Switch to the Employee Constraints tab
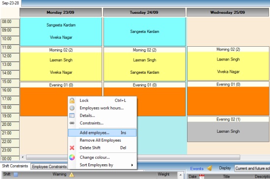This screenshot has height=179, width=270. pyautogui.click(x=49, y=167)
